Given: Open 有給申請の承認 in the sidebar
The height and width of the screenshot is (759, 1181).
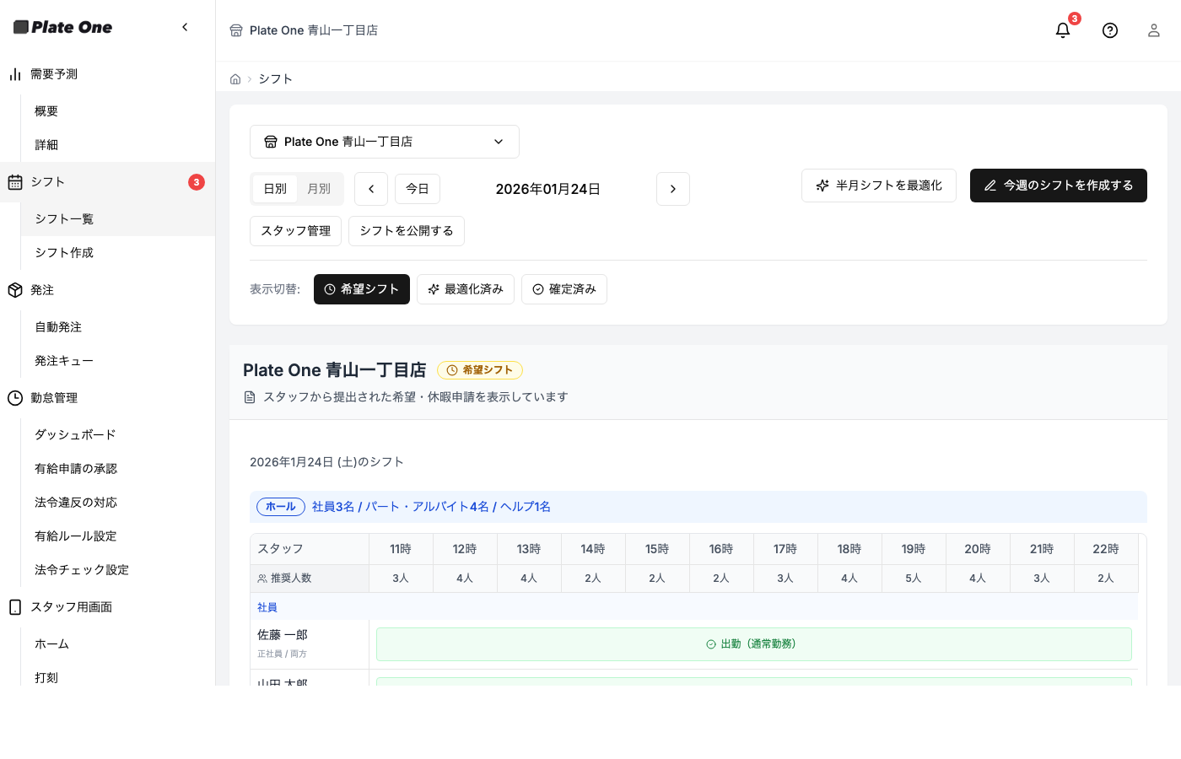Looking at the screenshot, I should 76,469.
